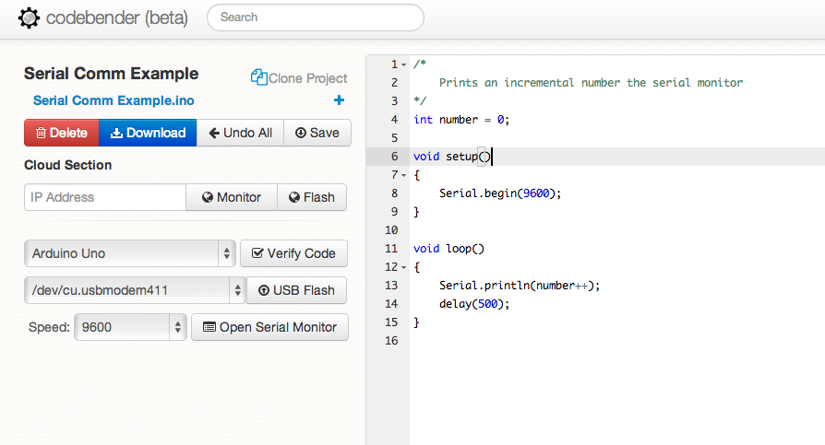This screenshot has width=825, height=445.
Task: Open the Serial Comm Example.ino file
Action: [x=114, y=100]
